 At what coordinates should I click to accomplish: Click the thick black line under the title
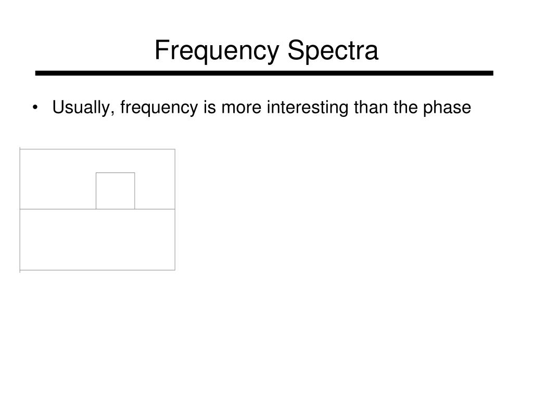(x=264, y=73)
